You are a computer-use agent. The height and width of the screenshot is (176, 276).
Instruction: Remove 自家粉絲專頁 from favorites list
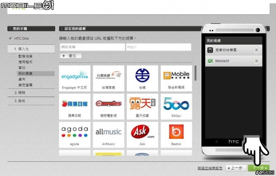pyautogui.click(x=257, y=50)
